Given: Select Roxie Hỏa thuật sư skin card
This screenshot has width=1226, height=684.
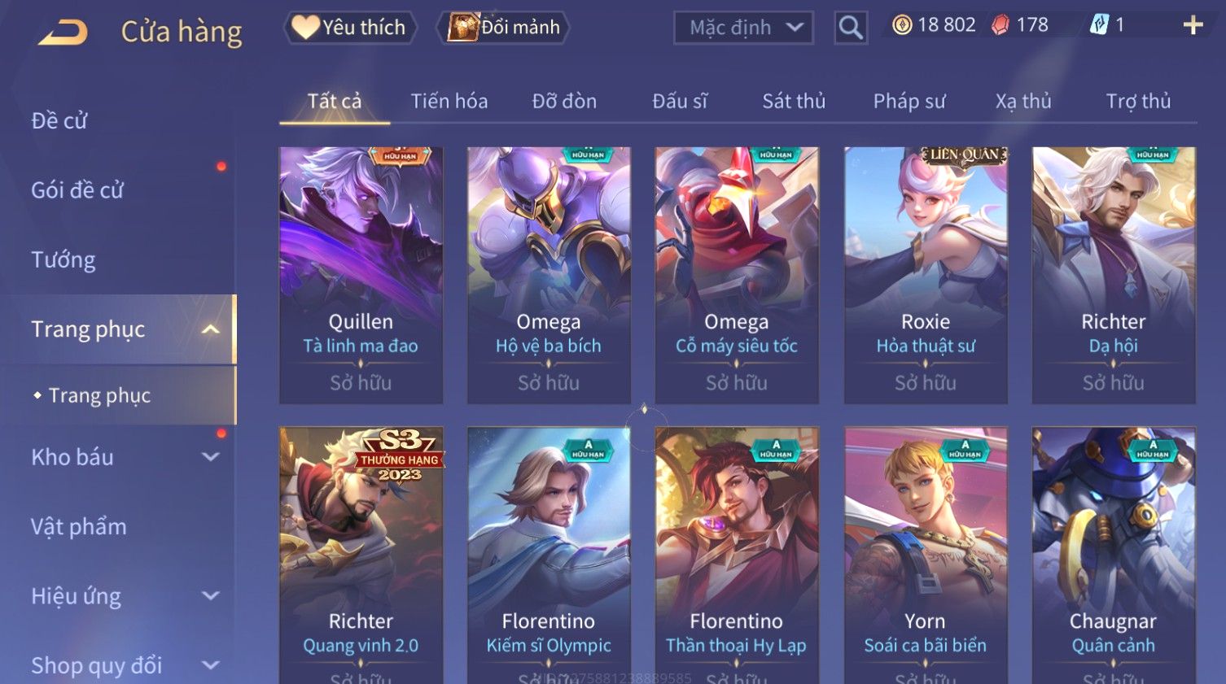Looking at the screenshot, I should point(926,275).
